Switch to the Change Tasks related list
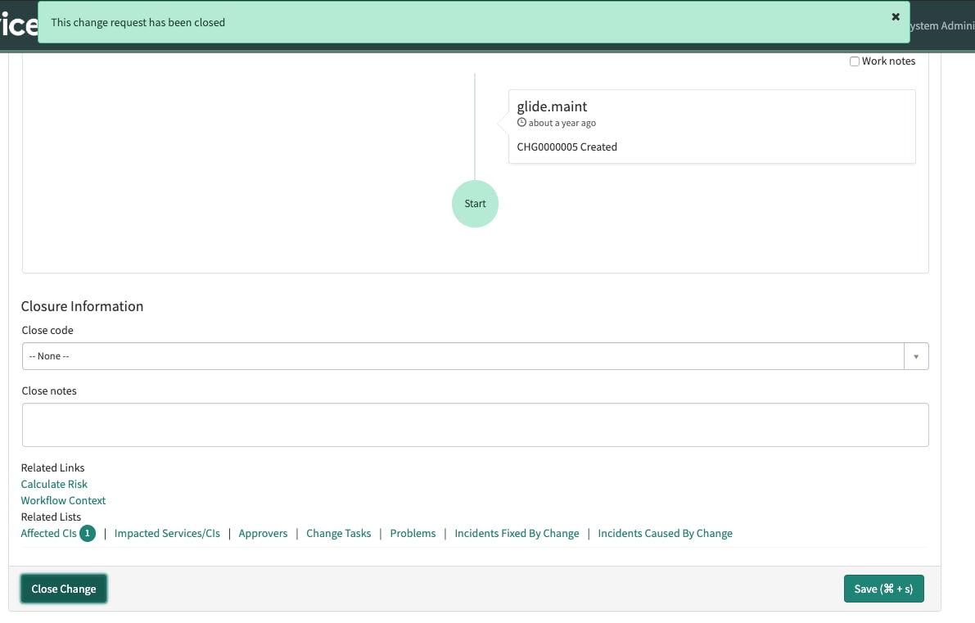The width and height of the screenshot is (975, 623). pos(338,533)
